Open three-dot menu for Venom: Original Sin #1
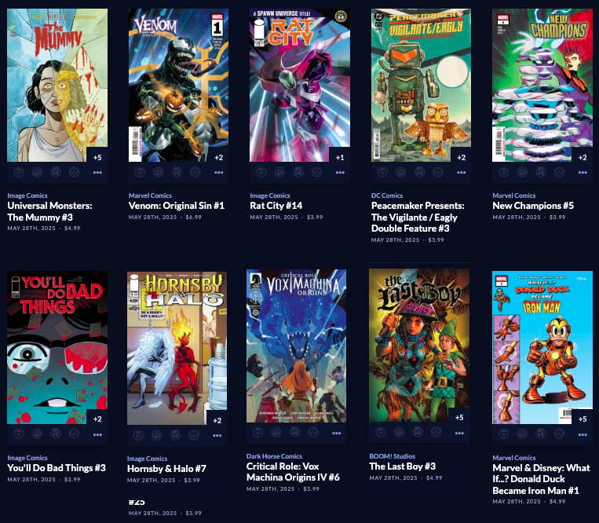 (218, 172)
